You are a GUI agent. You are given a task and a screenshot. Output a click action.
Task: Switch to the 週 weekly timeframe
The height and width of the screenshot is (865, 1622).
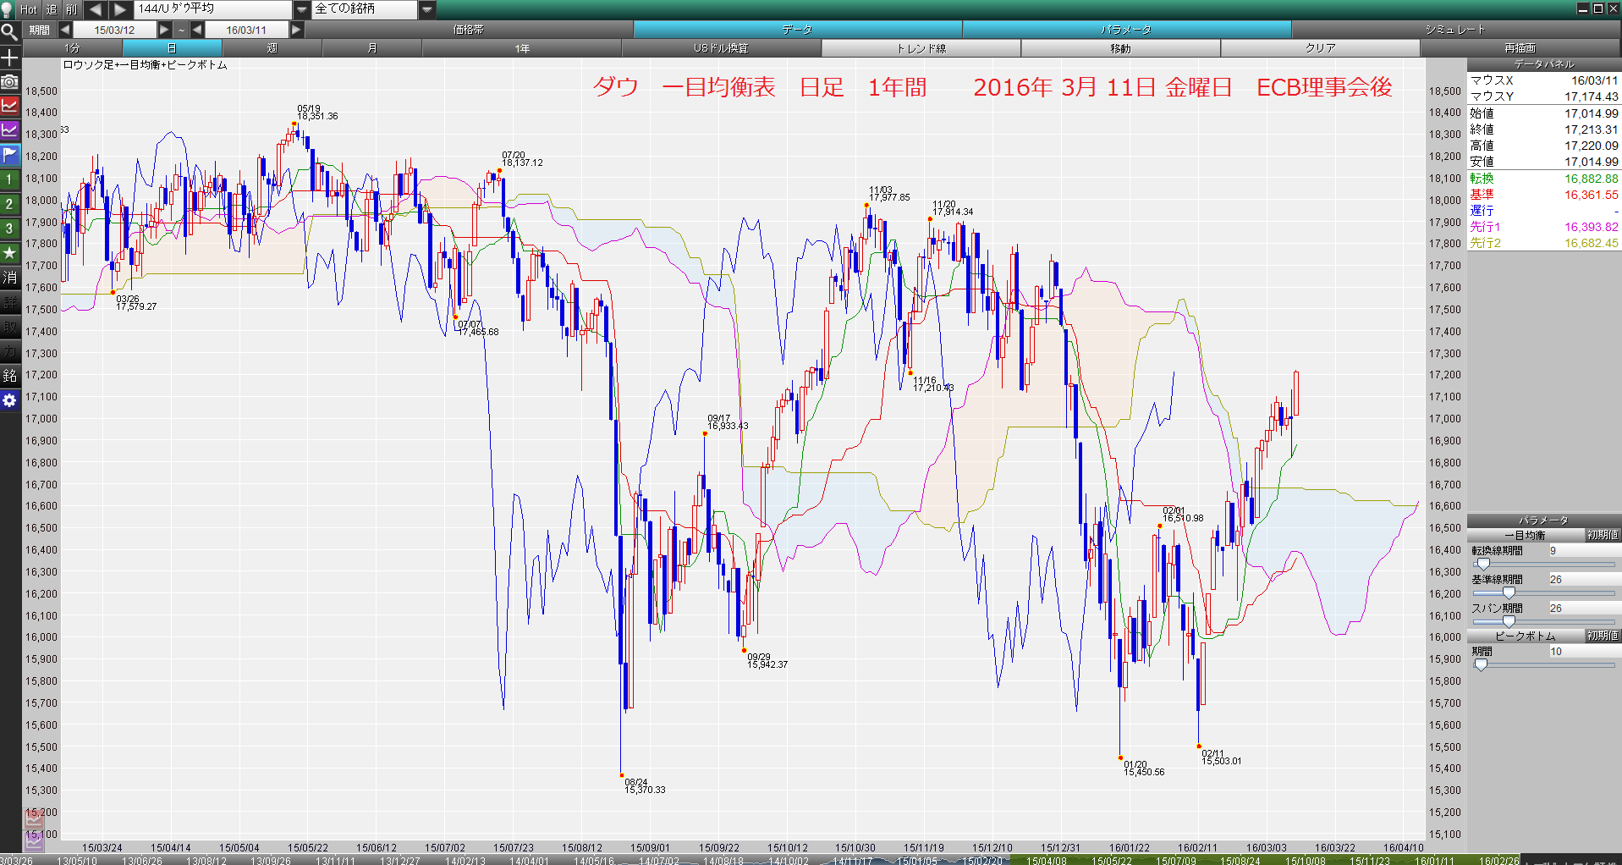click(272, 48)
